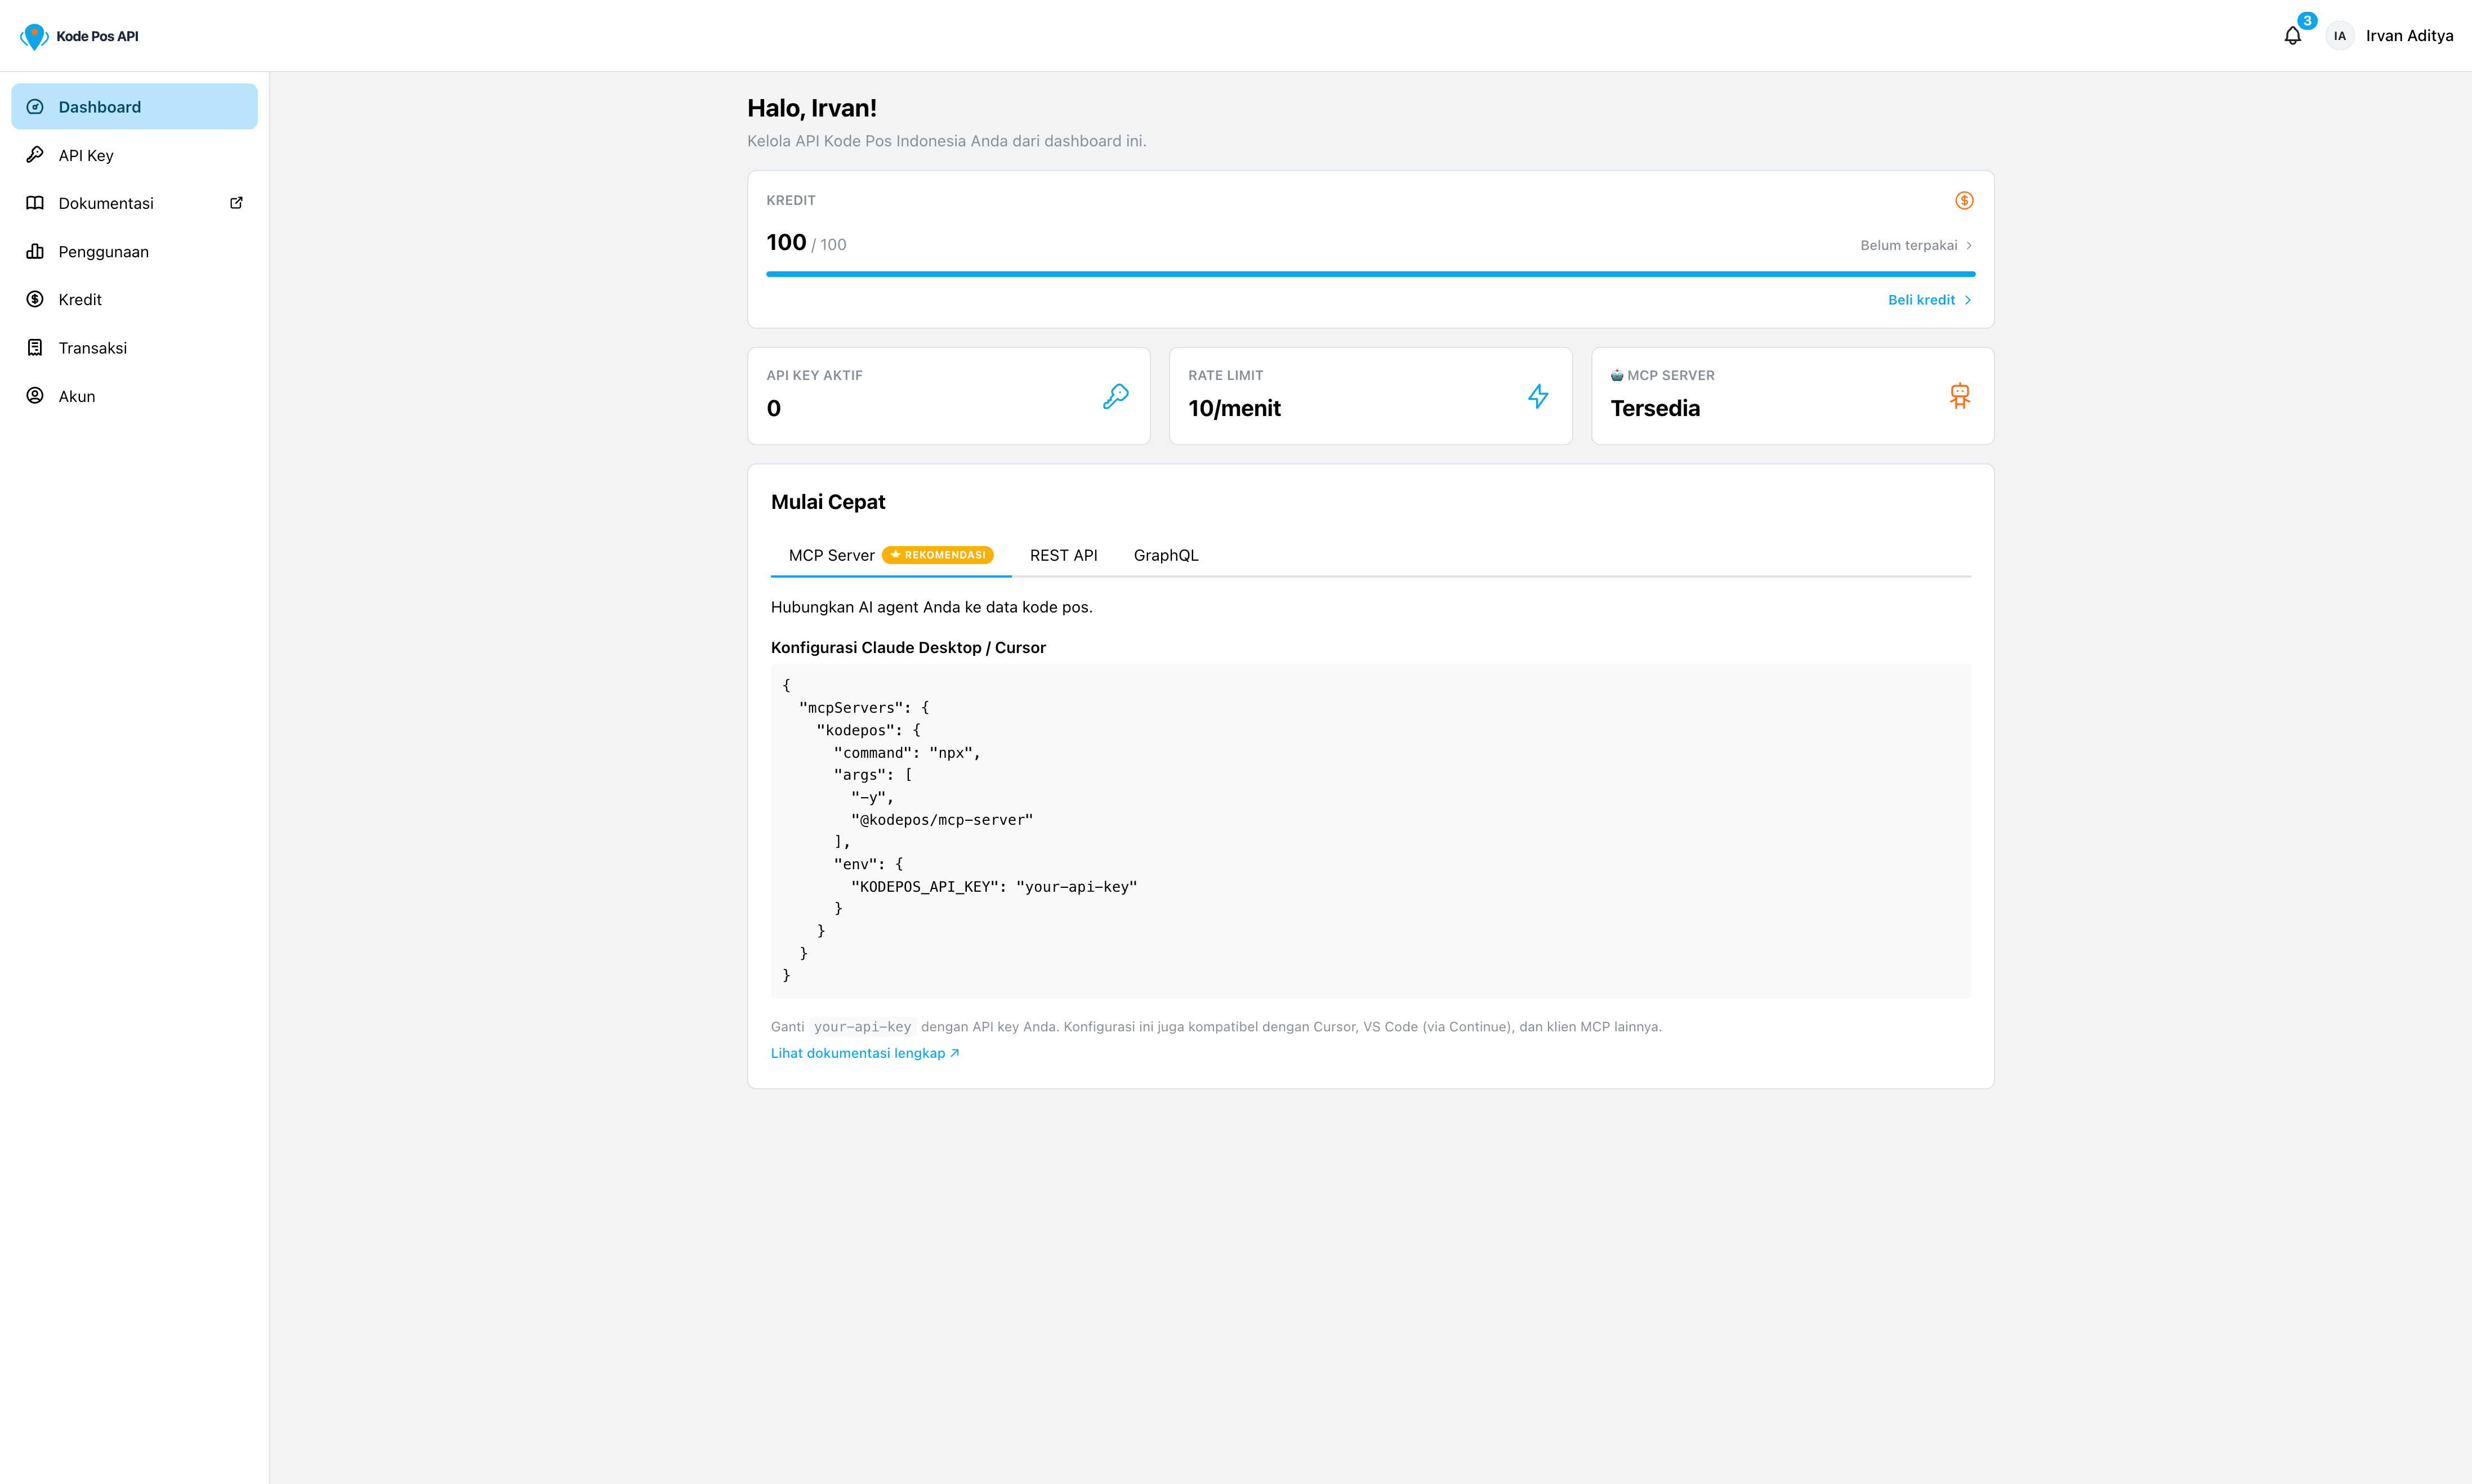2472x1484 pixels.
Task: Click the JSON configuration code block
Action: point(1370,831)
